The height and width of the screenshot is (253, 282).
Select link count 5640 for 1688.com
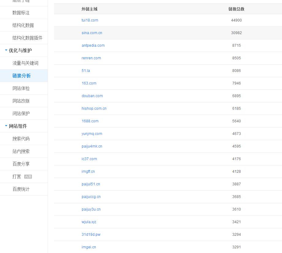[x=236, y=121]
